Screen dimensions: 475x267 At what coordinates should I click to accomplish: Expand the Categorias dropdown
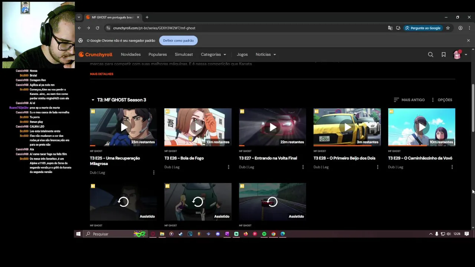(x=213, y=55)
